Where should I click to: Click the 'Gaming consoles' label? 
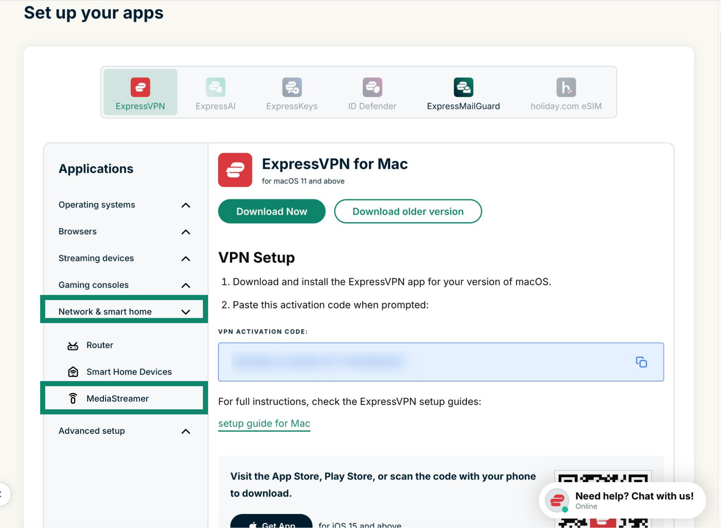(x=93, y=285)
